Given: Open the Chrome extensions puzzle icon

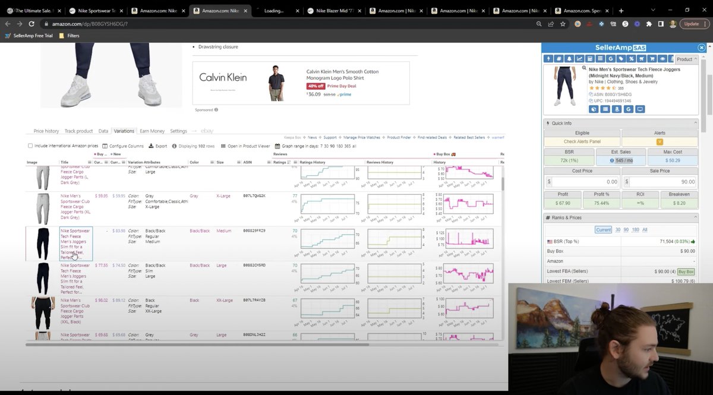Looking at the screenshot, I should pos(649,24).
